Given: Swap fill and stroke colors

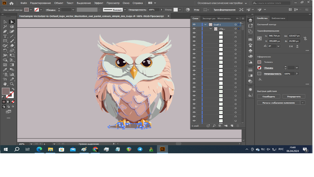Looking at the screenshot, I should [x=13, y=89].
